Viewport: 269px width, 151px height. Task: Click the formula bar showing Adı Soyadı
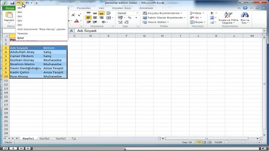pyautogui.click(x=168, y=31)
